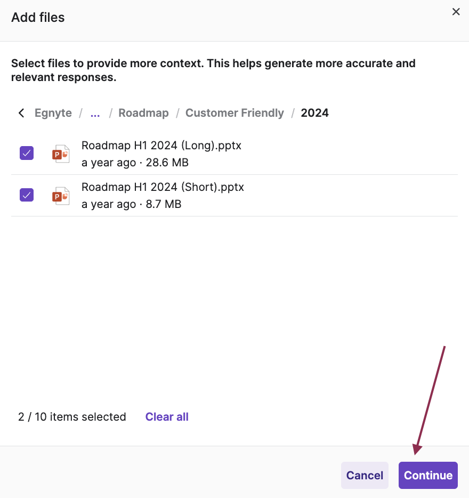This screenshot has height=498, width=469.
Task: Expand the collapsed breadcrumb ellipsis
Action: click(x=95, y=113)
